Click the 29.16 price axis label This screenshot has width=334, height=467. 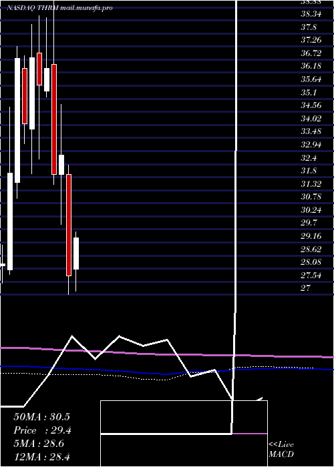311,236
